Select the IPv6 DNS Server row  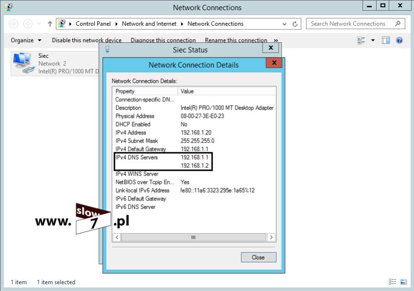pyautogui.click(x=194, y=207)
